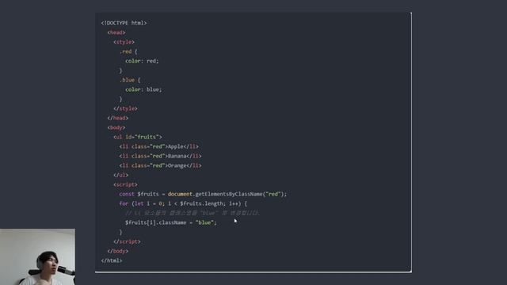This screenshot has height=285, width=507.
Task: Click the Banana list item line
Action: [x=160, y=156]
